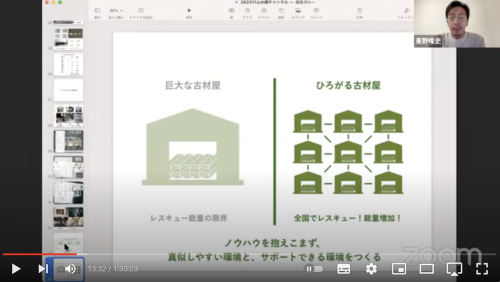The height and width of the screenshot is (282, 500).
Task: Toggle the autoplay switch
Action: click(314, 269)
